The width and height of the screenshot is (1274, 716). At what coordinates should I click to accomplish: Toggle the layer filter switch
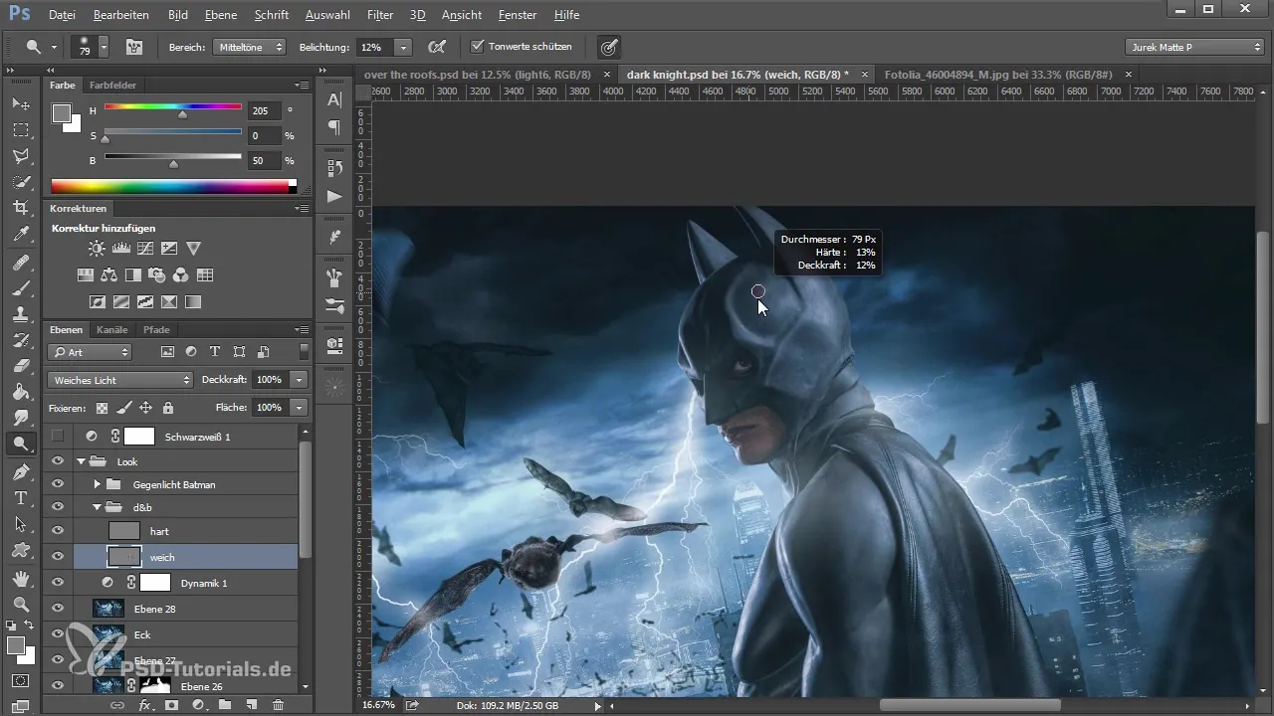304,352
